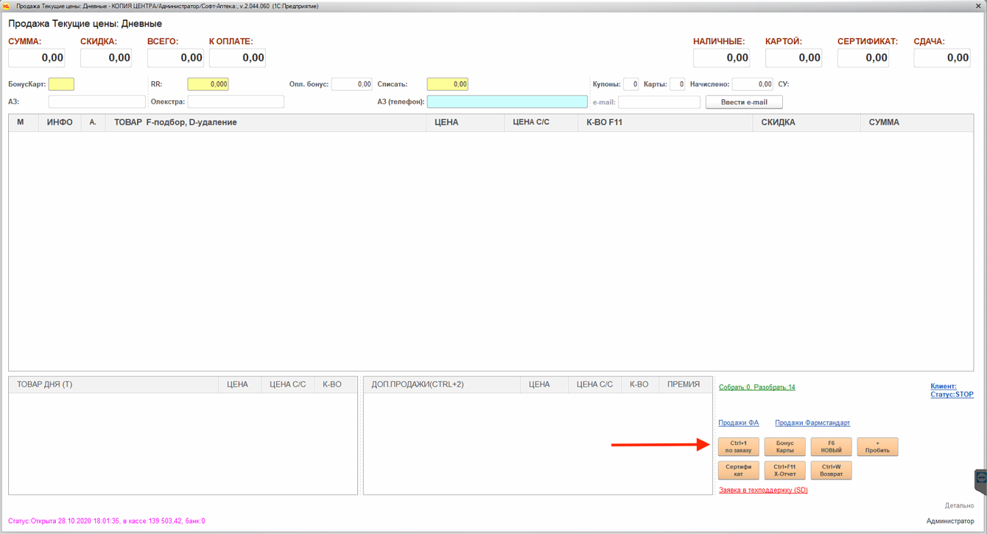Run the 'Ctrl+F11 Х-Отчет' report
987x534 pixels.
tap(784, 471)
